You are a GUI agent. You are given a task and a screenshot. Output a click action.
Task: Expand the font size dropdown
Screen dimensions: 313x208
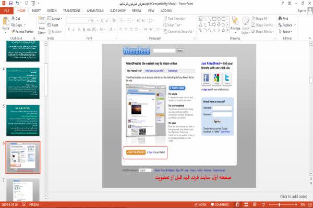pos(98,21)
